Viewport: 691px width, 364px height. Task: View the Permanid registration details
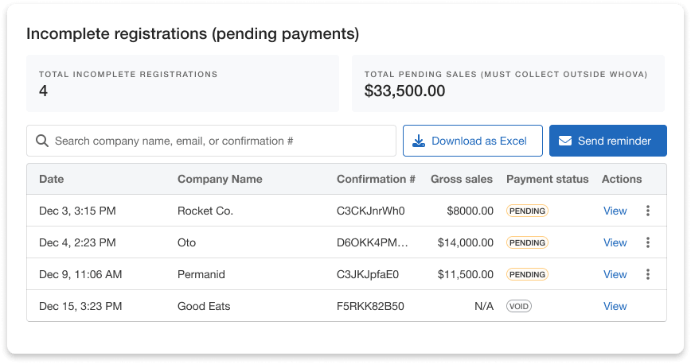click(x=615, y=274)
